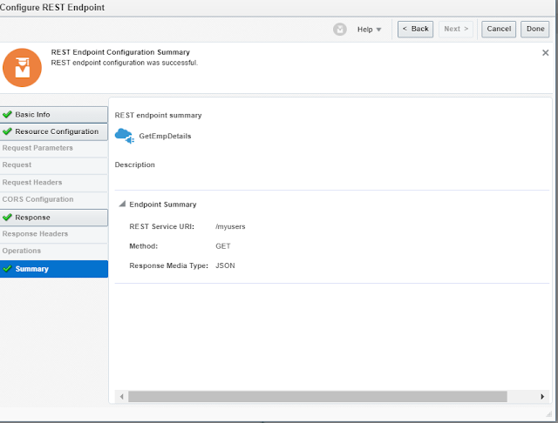Click the REST endpoint summary heading
This screenshot has height=423, width=558.
coord(158,116)
